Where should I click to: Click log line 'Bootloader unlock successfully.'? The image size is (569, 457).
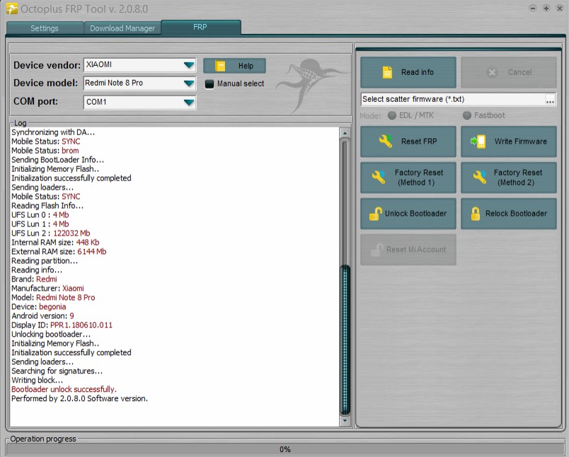[x=64, y=389]
